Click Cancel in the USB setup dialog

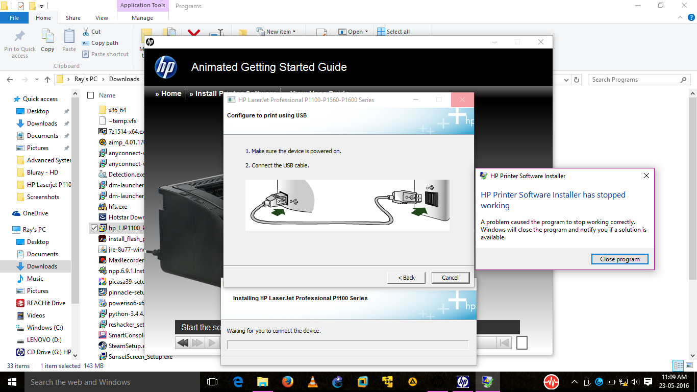click(450, 278)
